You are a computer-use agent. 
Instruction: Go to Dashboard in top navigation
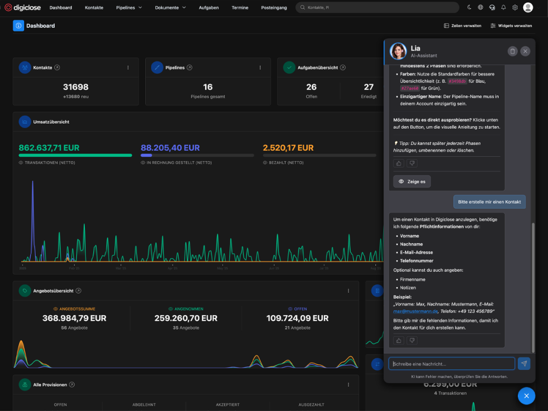click(x=61, y=7)
